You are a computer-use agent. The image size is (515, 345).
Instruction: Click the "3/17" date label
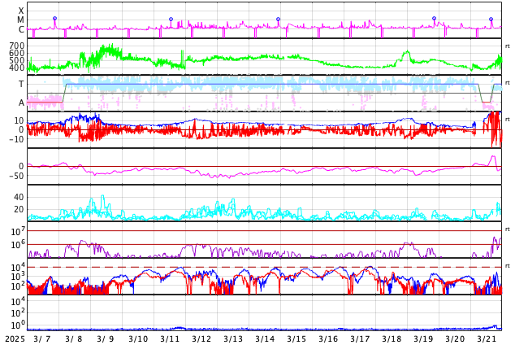(360, 338)
